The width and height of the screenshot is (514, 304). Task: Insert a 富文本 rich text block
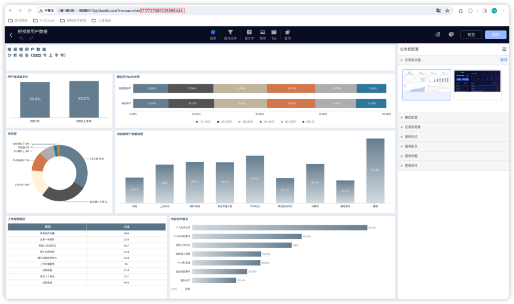[249, 35]
